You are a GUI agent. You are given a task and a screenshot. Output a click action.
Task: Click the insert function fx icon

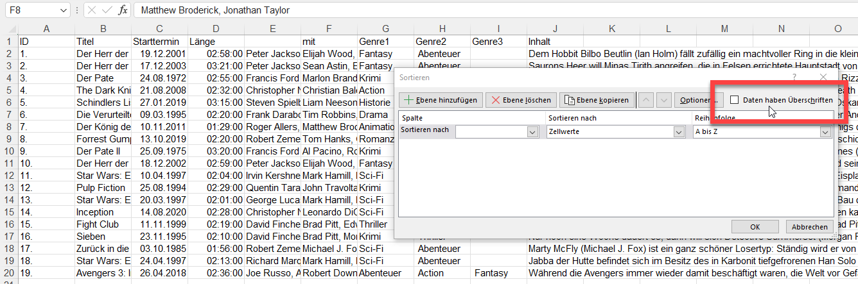123,10
